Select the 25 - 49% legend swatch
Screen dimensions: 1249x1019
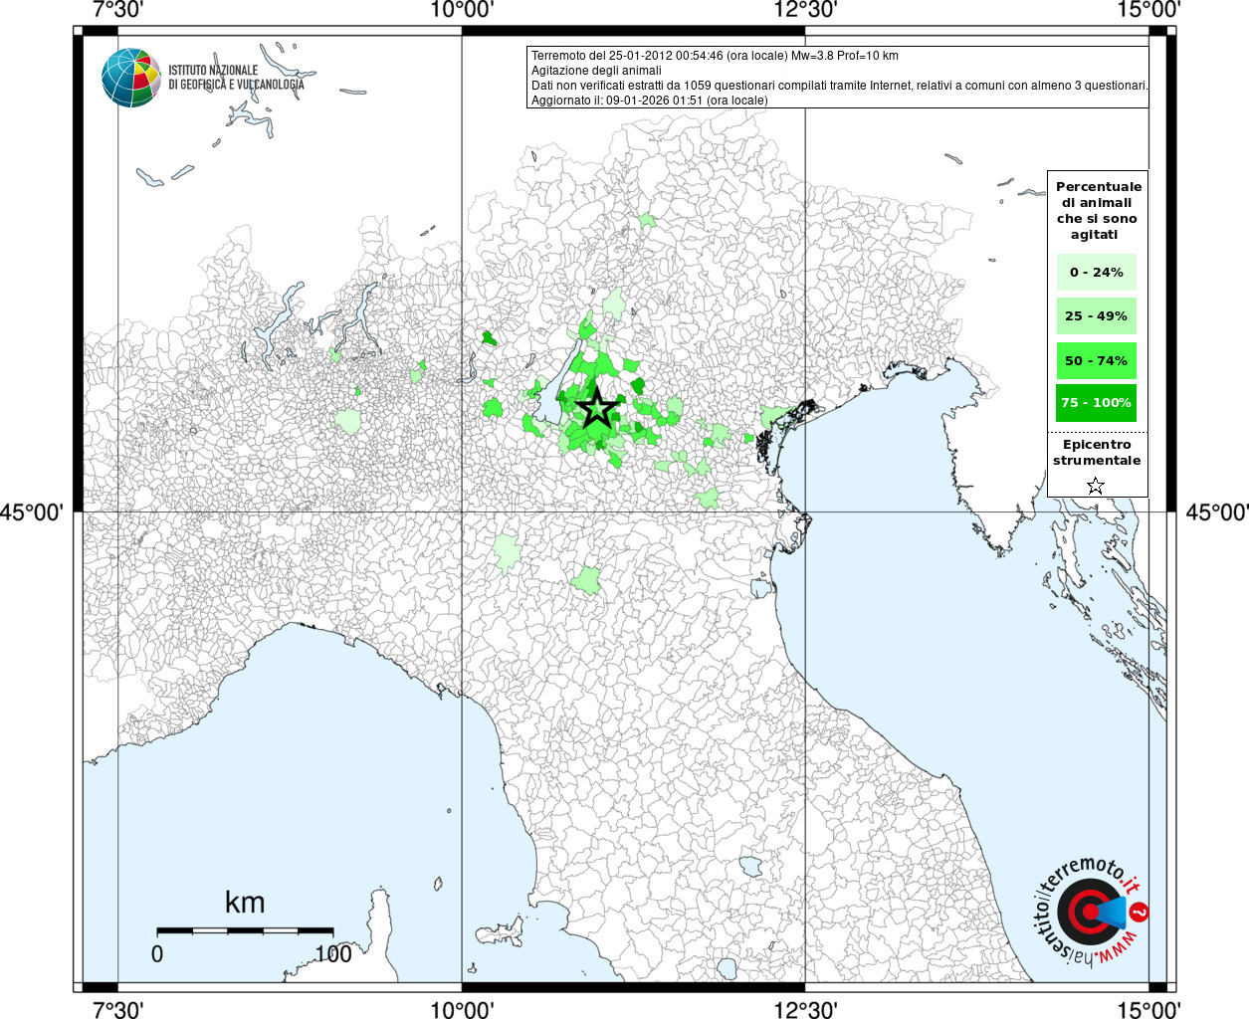pyautogui.click(x=1096, y=316)
